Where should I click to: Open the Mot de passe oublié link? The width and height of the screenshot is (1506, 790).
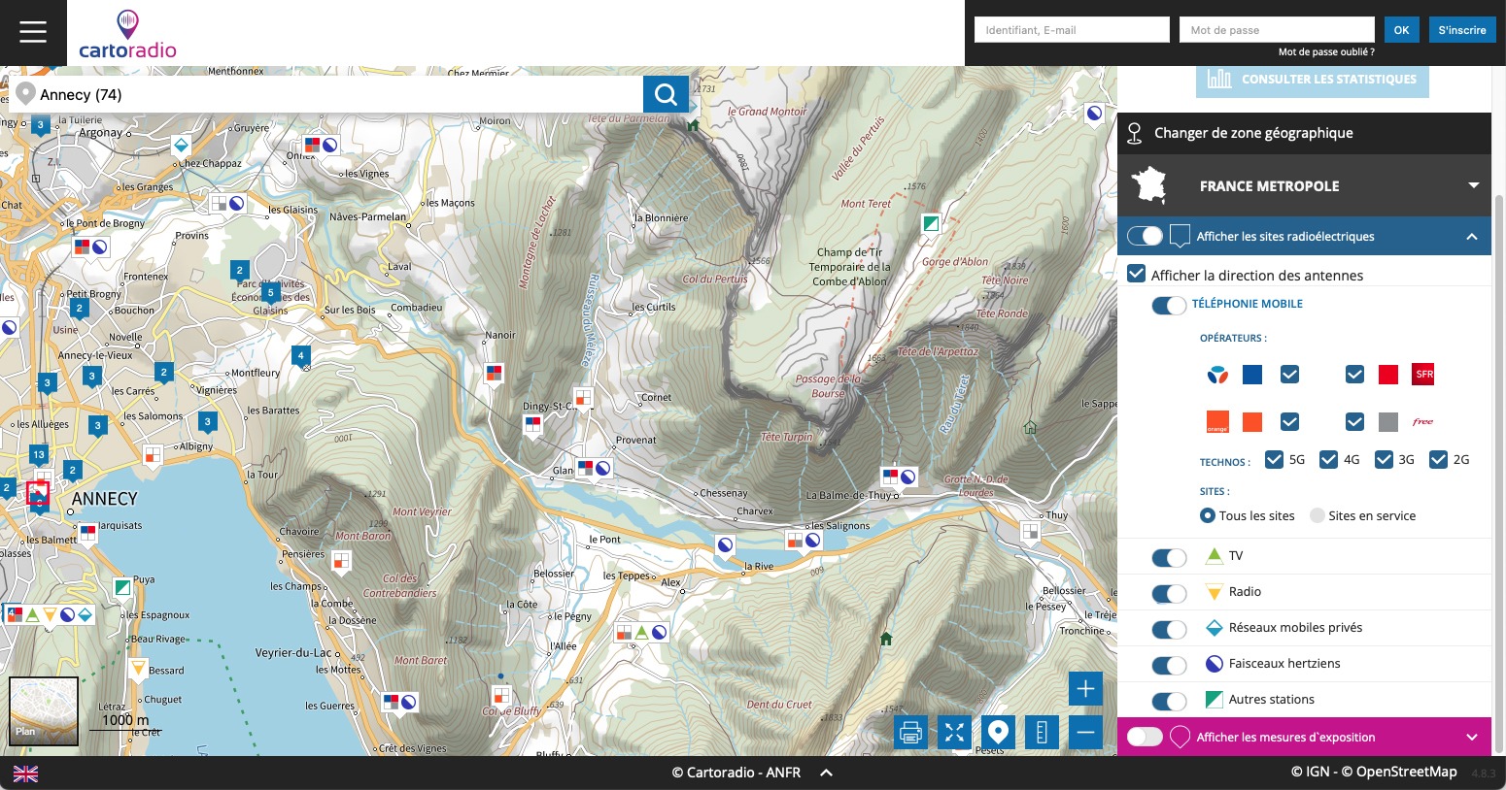1326,52
